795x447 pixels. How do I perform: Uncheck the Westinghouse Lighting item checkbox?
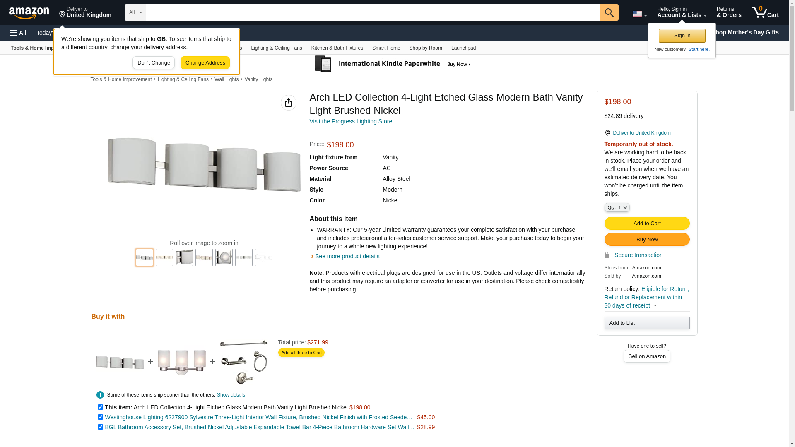(100, 417)
